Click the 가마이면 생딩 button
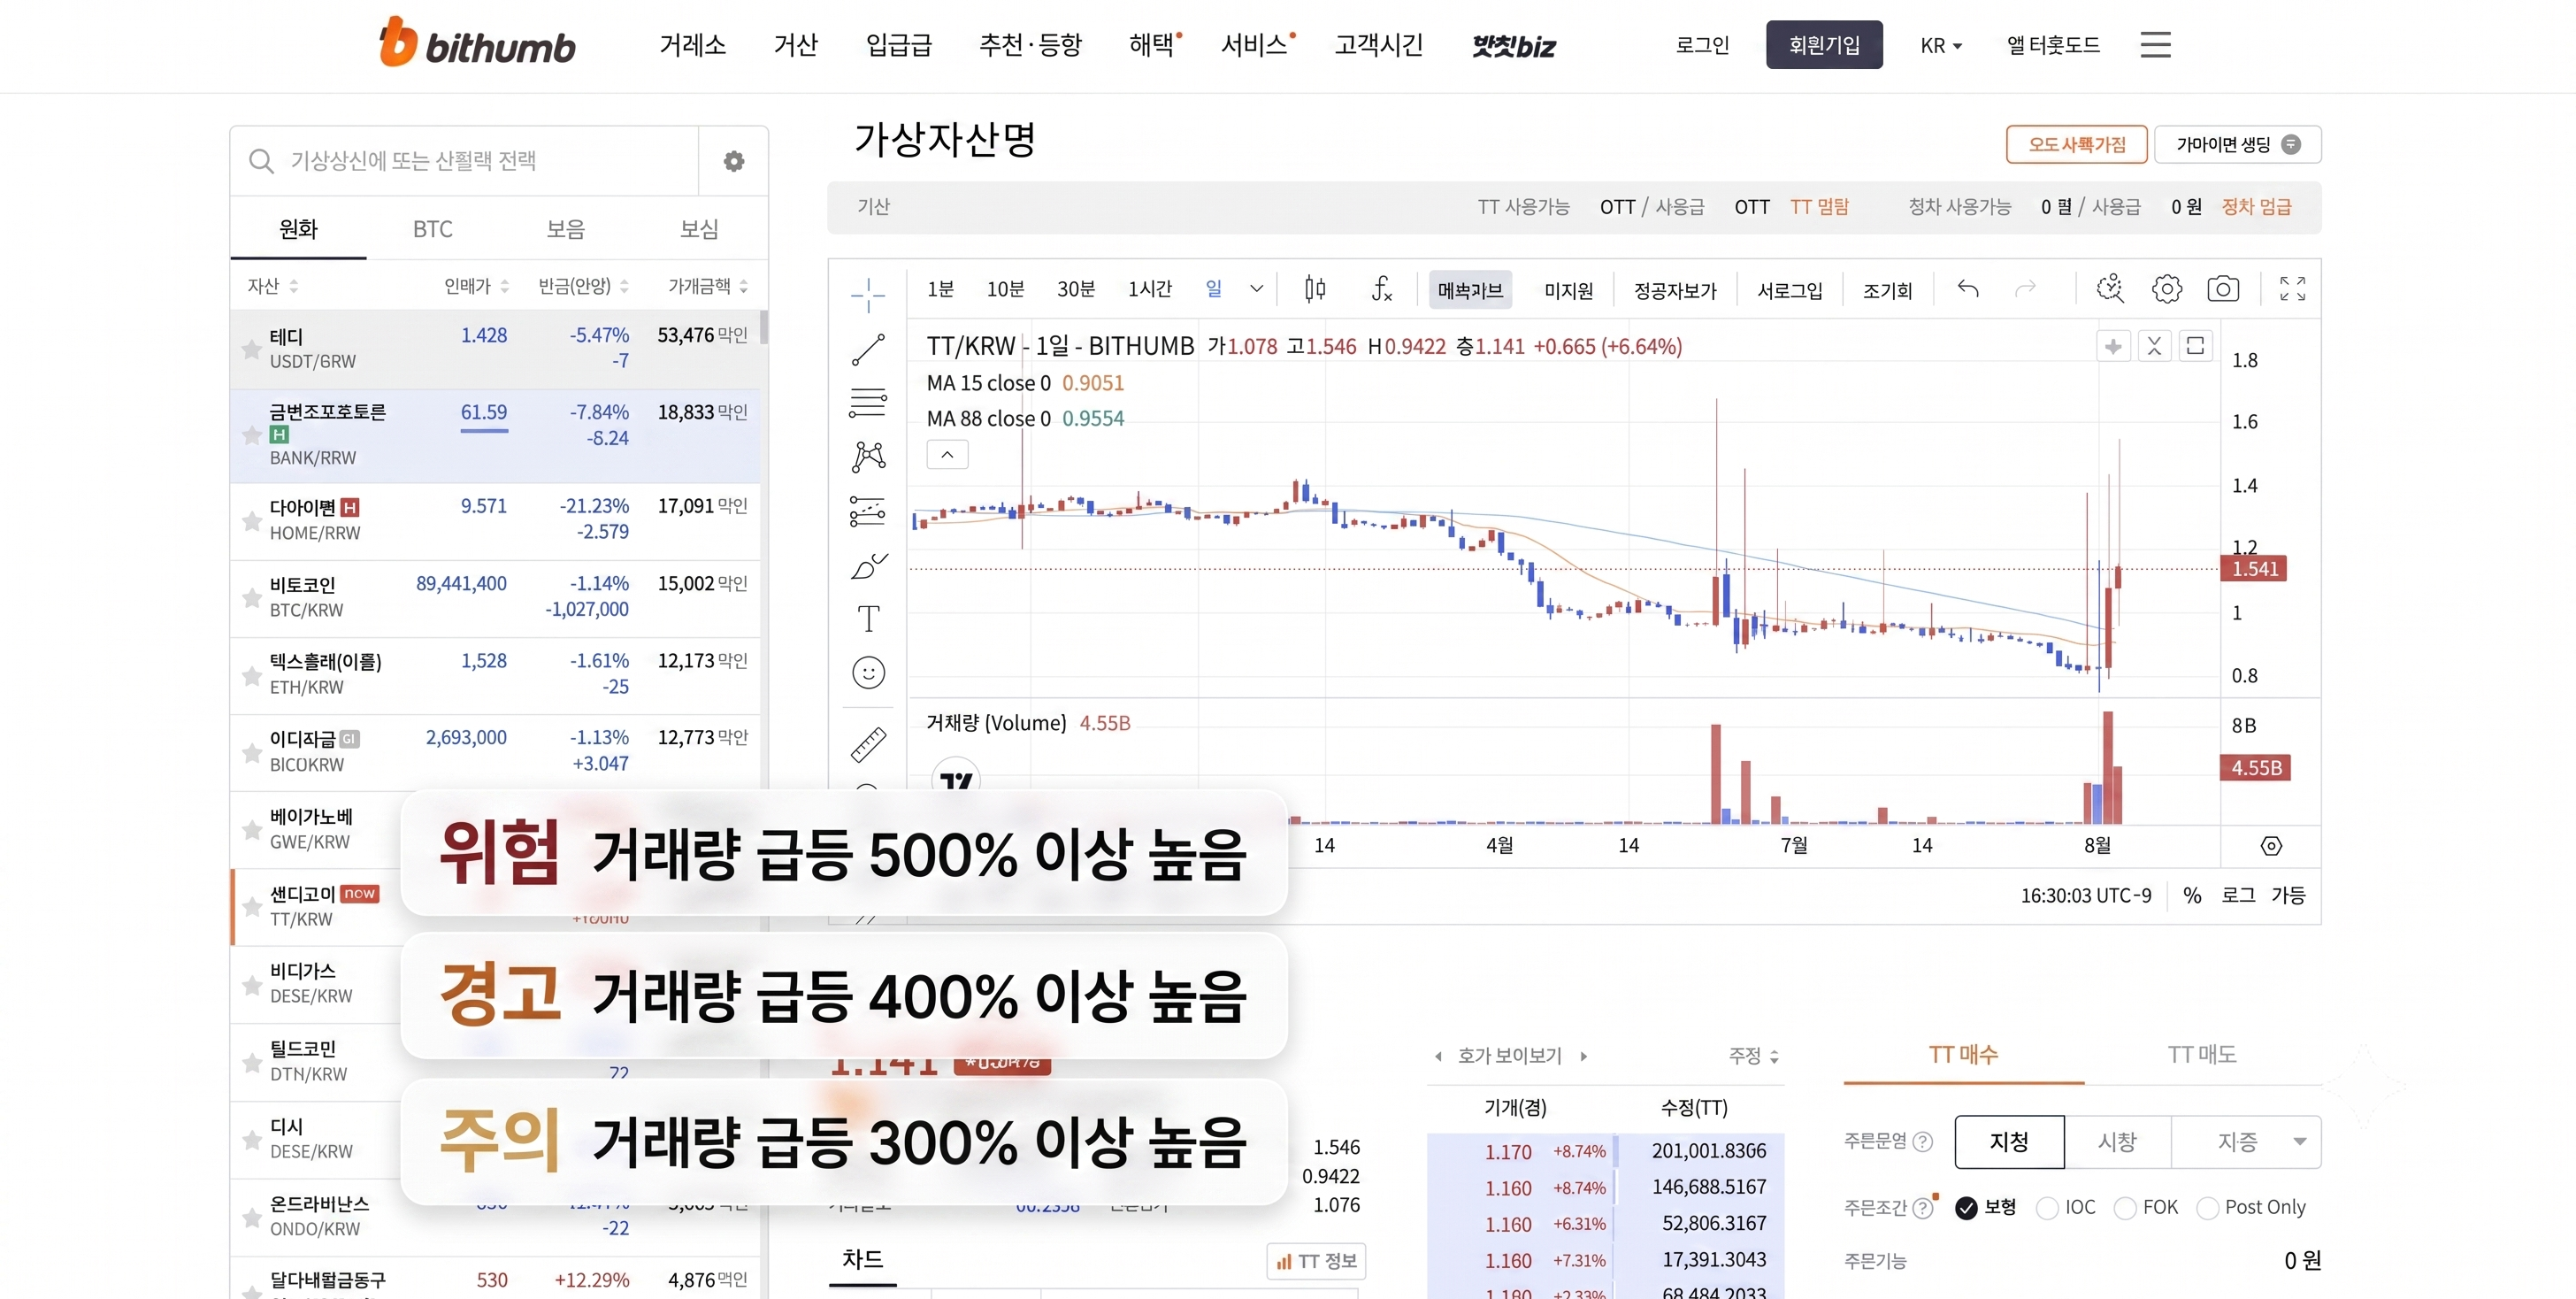This screenshot has width=2576, height=1299. (x=2237, y=144)
